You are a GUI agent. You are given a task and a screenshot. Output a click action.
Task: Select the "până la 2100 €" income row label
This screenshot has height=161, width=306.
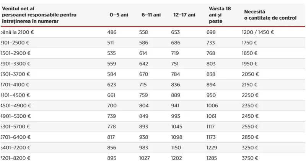17,33
